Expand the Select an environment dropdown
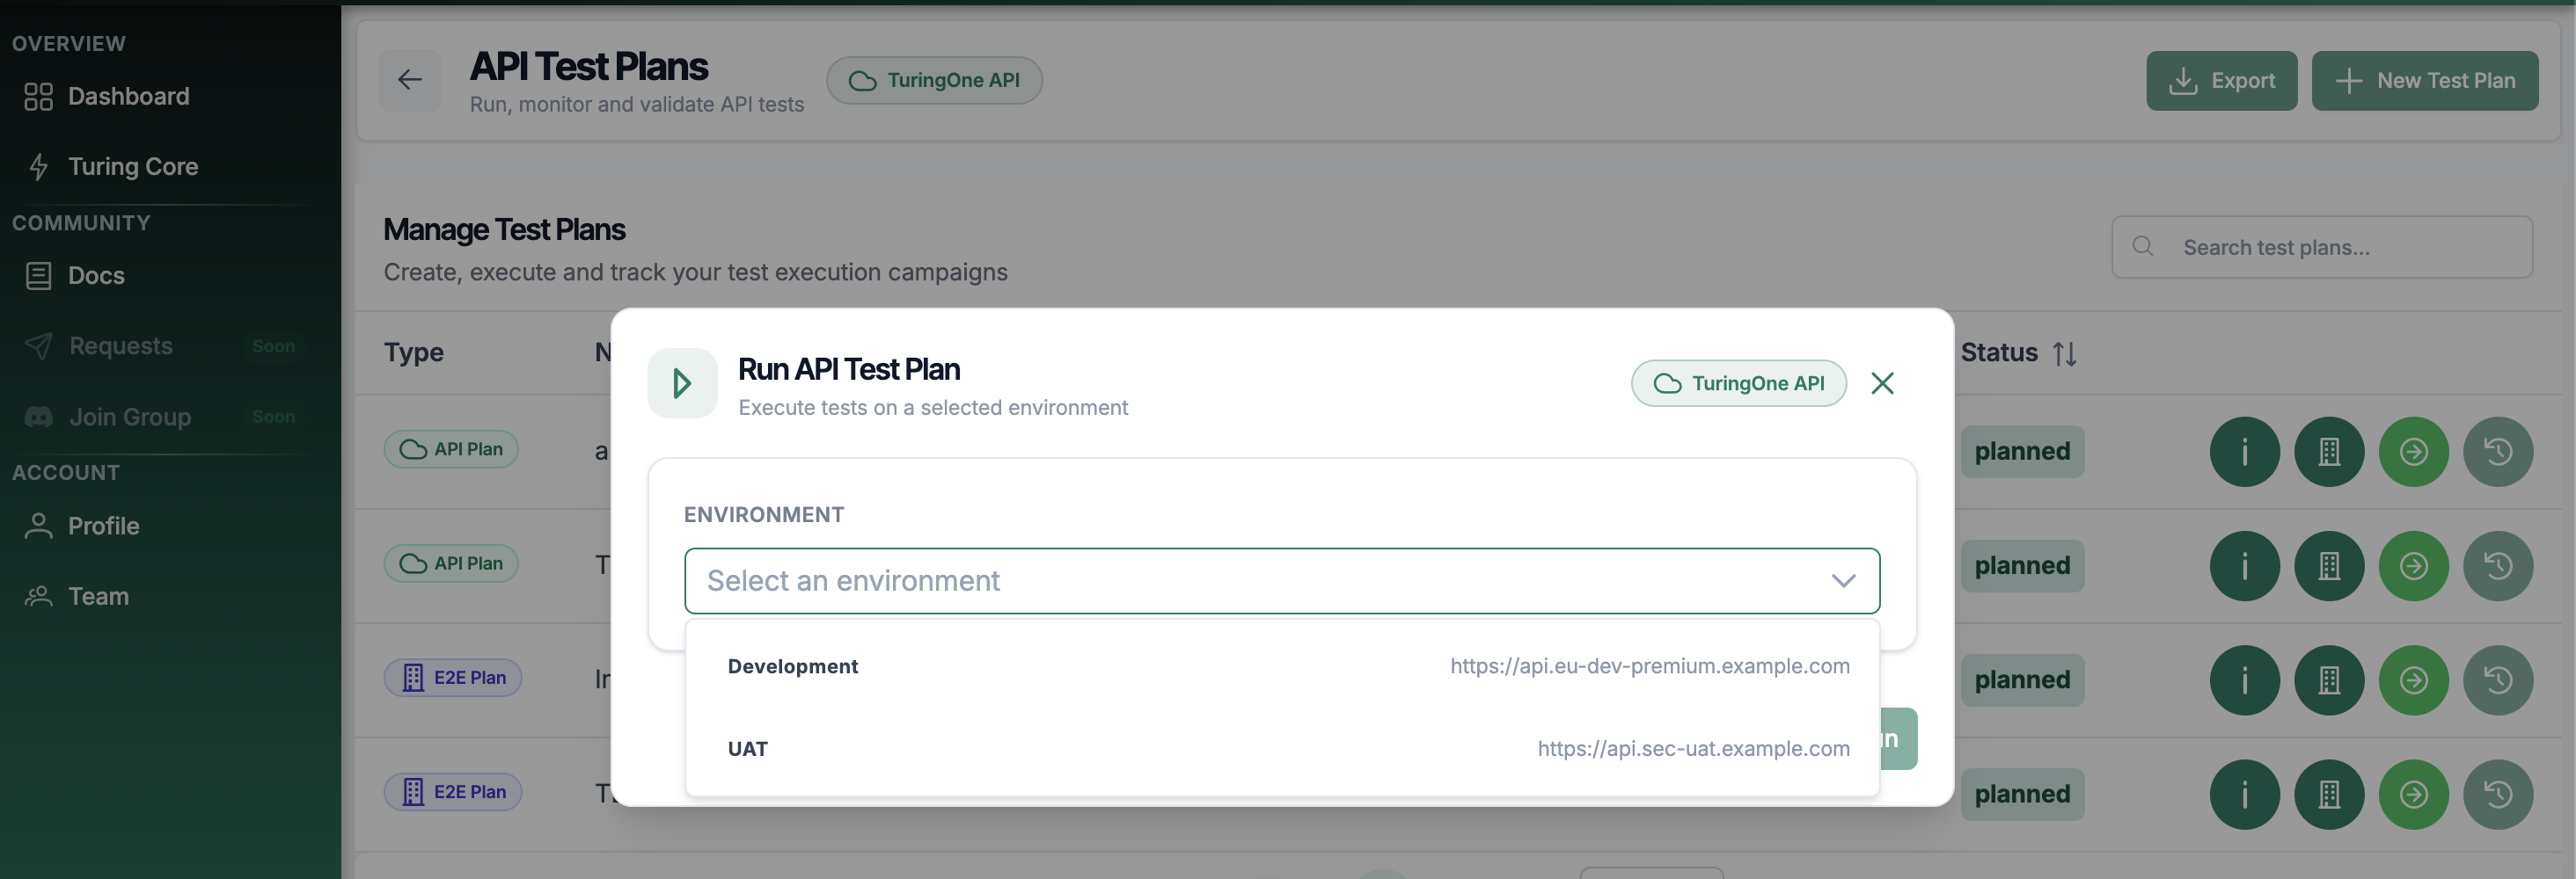2576x879 pixels. 1281,580
